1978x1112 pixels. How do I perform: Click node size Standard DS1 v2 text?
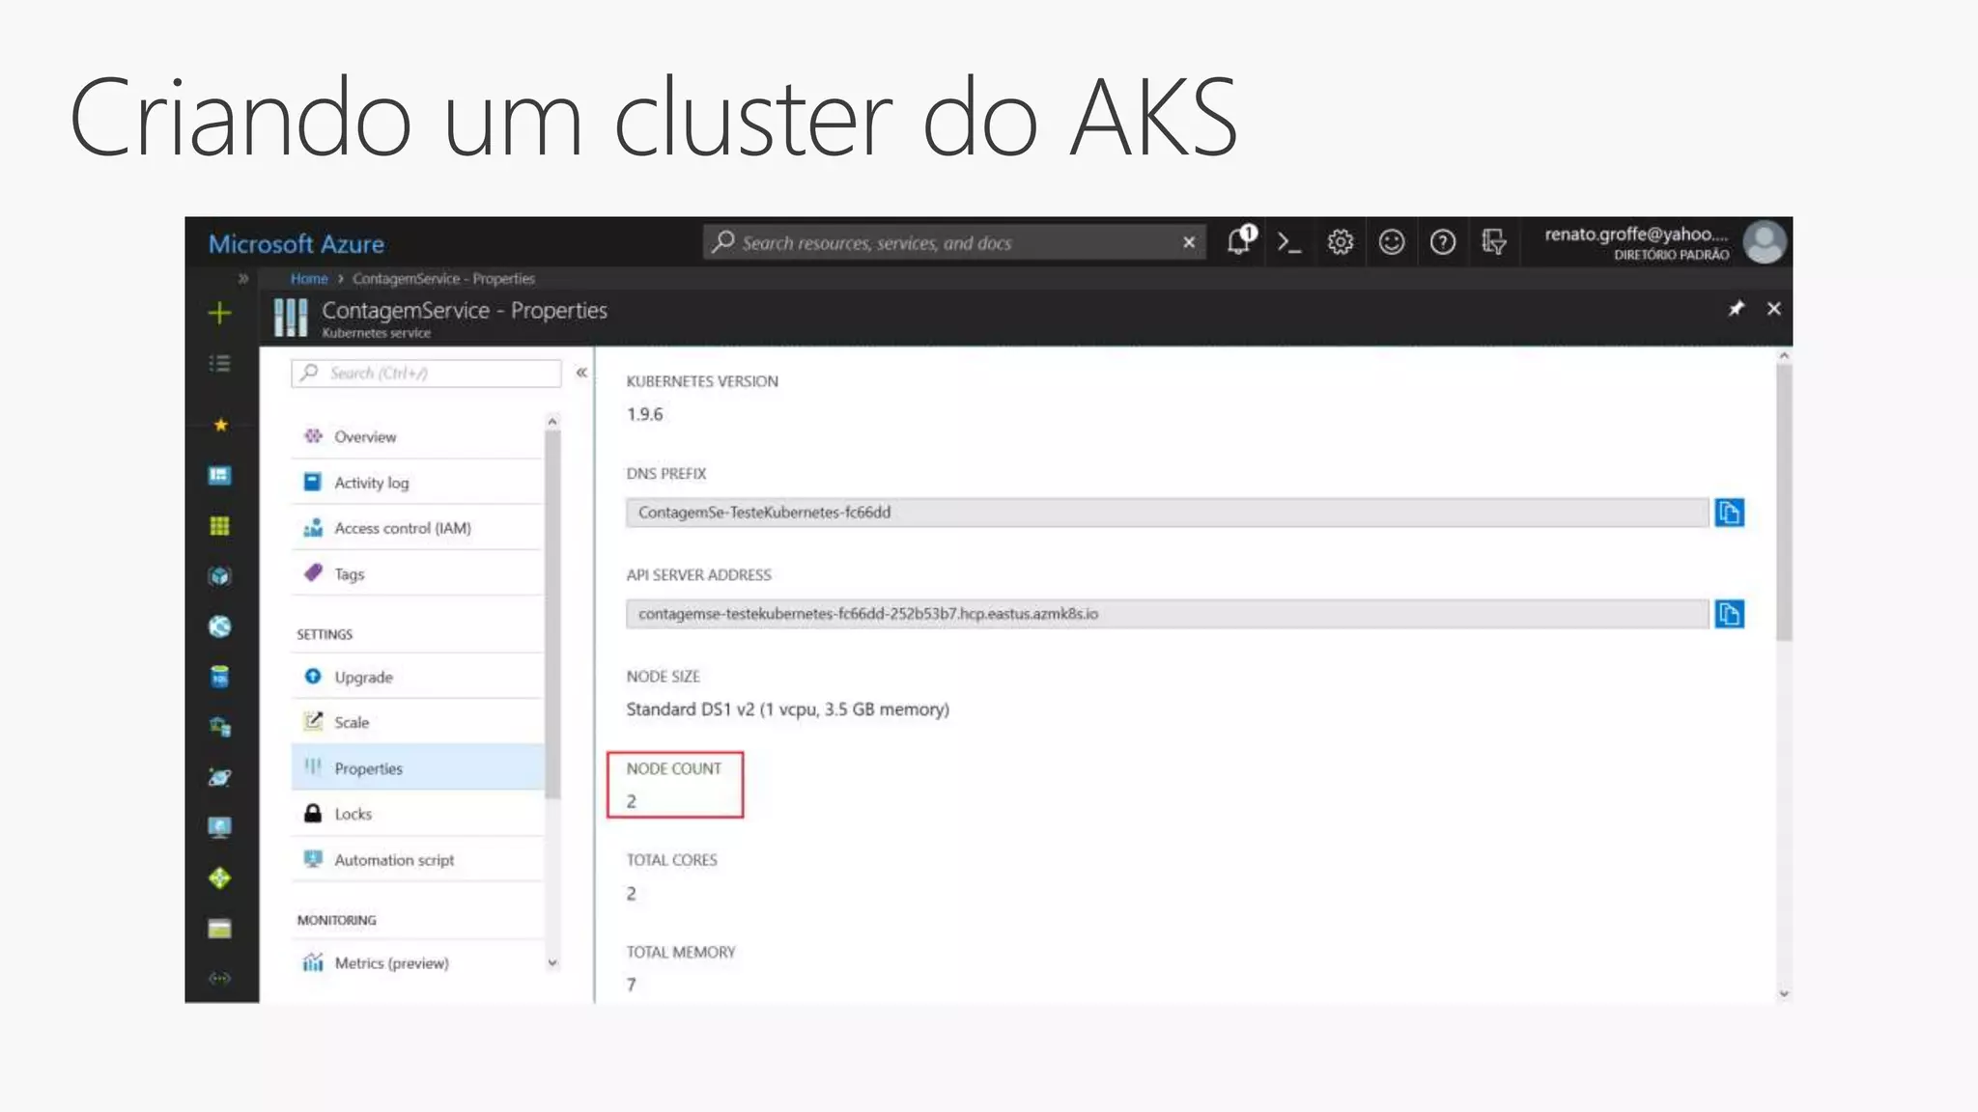[787, 709]
